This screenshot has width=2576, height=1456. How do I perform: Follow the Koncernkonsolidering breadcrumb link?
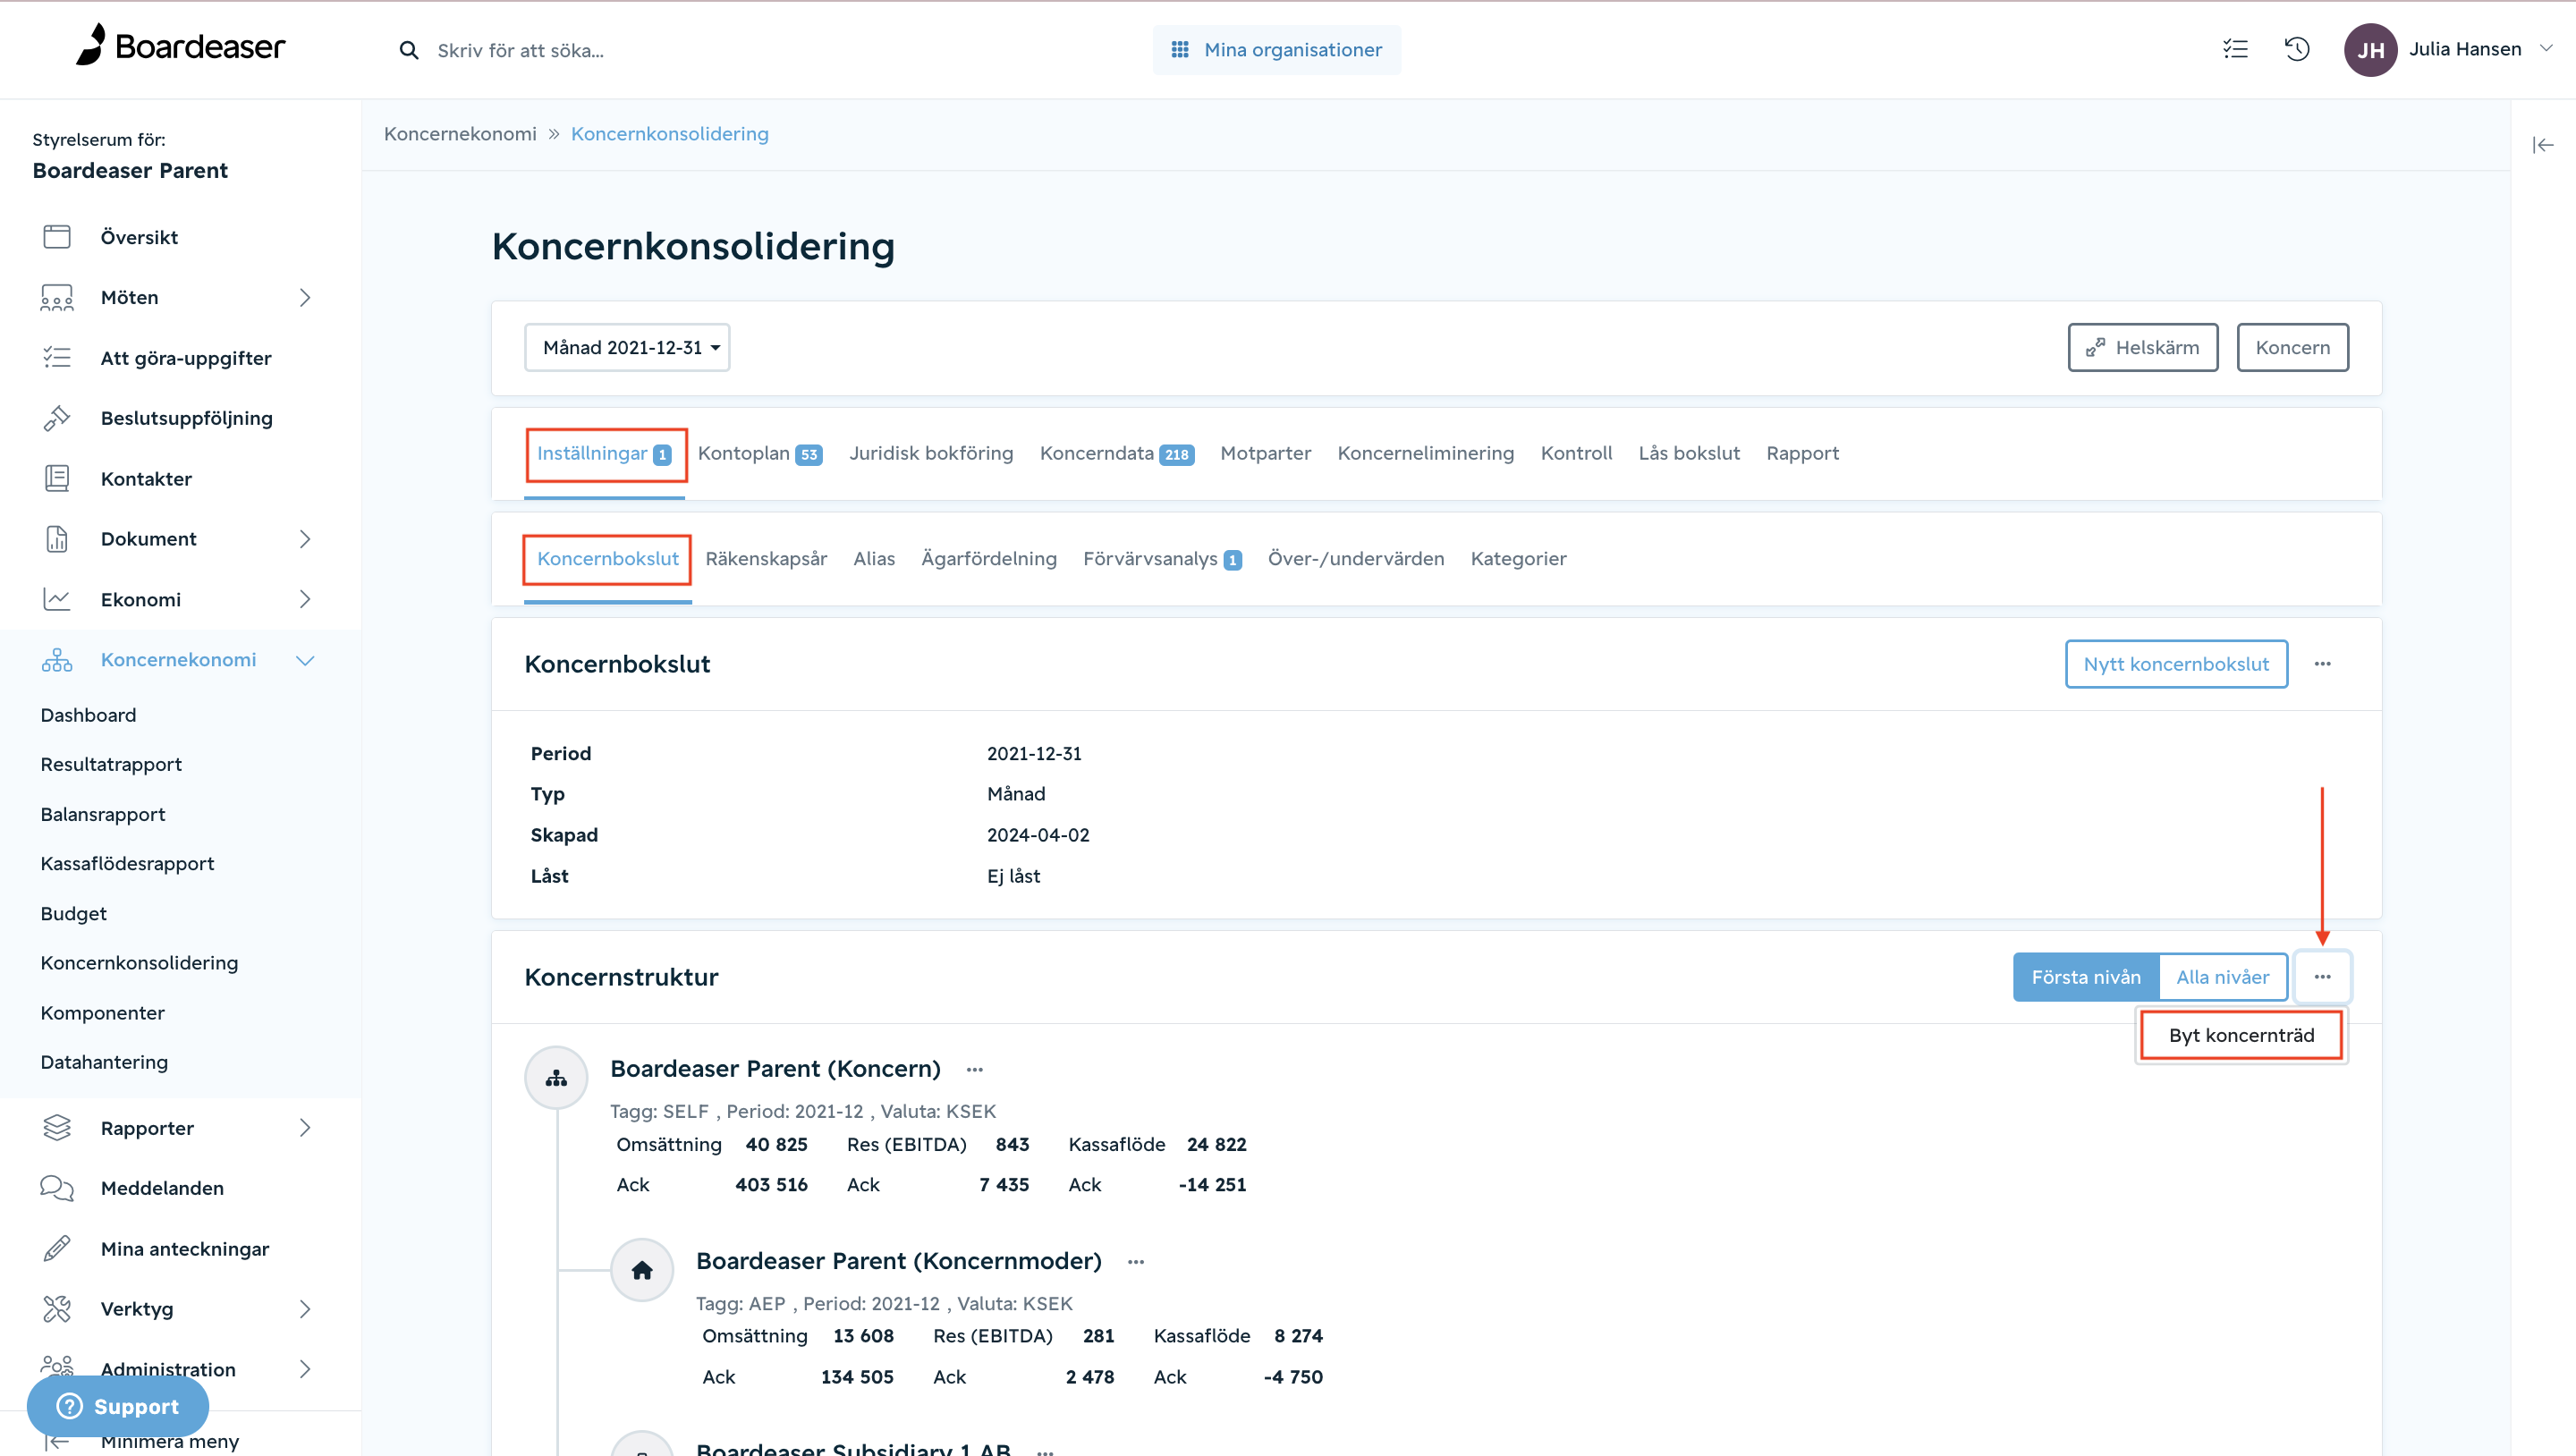point(669,134)
